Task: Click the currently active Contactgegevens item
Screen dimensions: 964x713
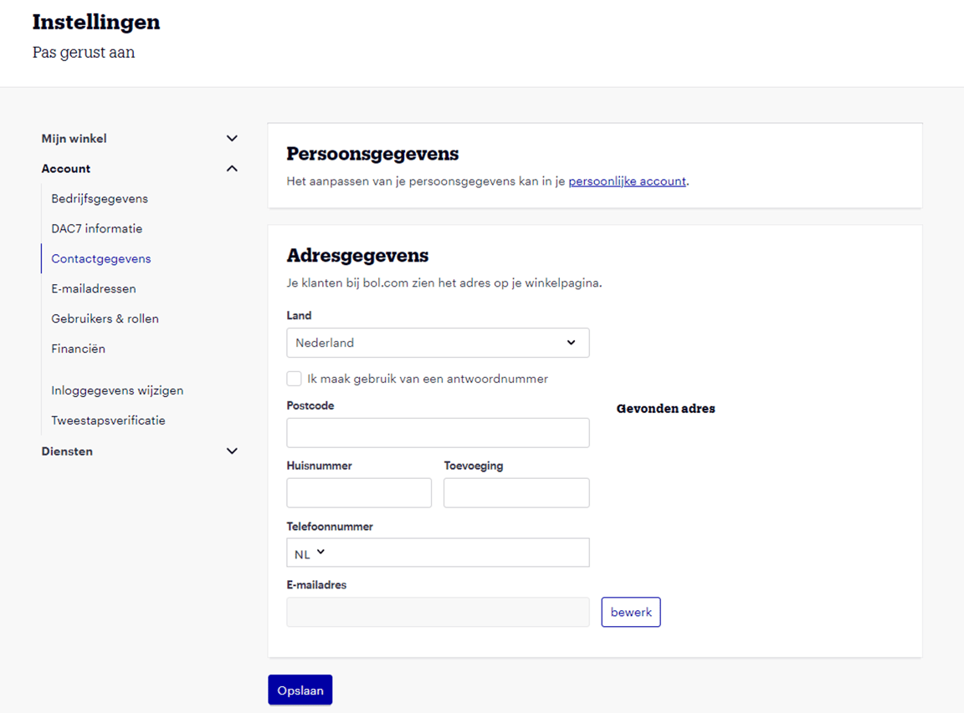Action: click(100, 258)
